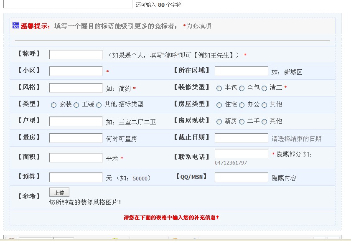
Task: Select 二手 for 房屋现状
Action: [x=242, y=122]
